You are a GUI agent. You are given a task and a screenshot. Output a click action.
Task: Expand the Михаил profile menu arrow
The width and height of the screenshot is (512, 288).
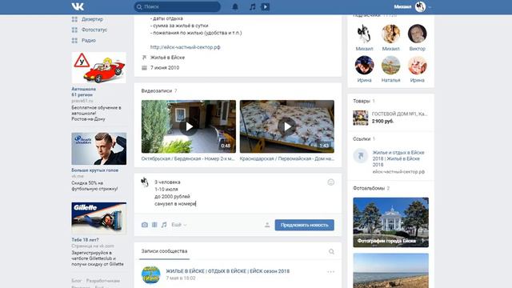pos(430,7)
